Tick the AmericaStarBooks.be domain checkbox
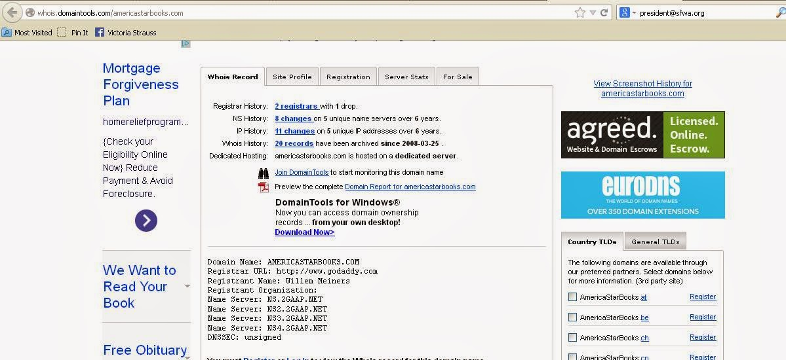Screen dimensions: 786x360 (572, 317)
